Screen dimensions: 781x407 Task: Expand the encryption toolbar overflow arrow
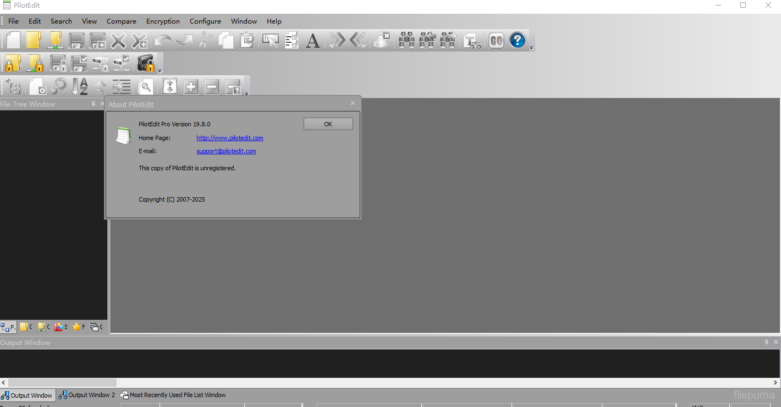(159, 71)
